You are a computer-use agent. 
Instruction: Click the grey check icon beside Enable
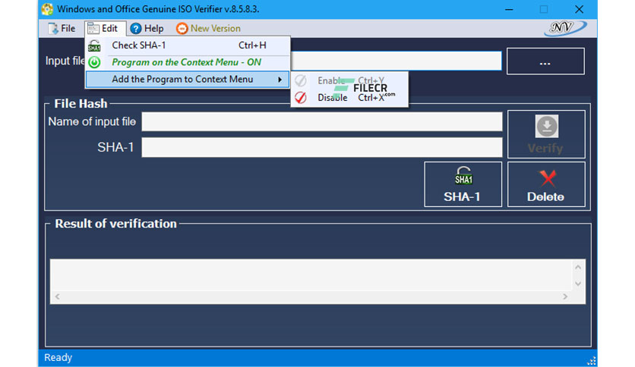[x=301, y=80]
